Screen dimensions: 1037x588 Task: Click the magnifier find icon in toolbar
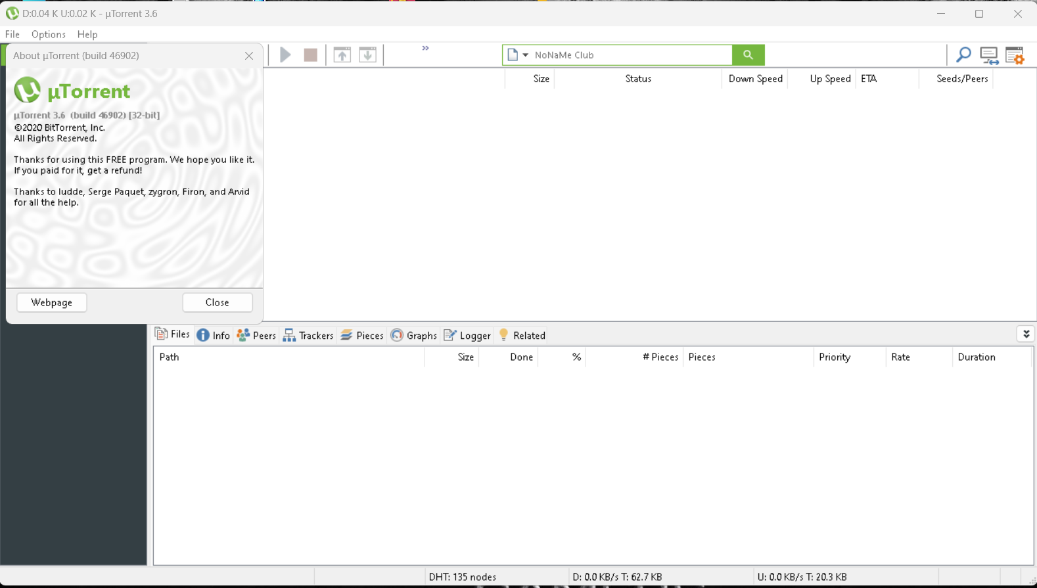tap(963, 55)
